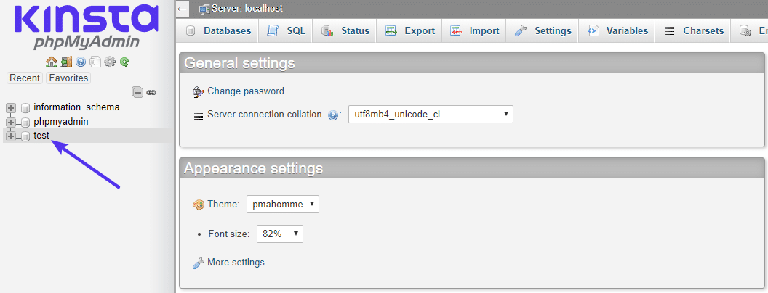768x293 pixels.
Task: Click the Log out door icon
Action: [66, 62]
